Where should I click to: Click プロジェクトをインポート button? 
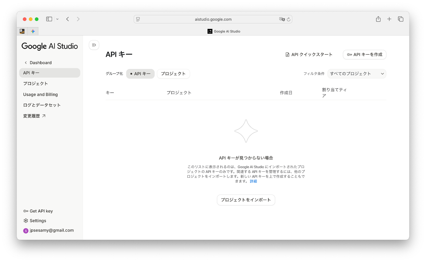pyautogui.click(x=246, y=200)
